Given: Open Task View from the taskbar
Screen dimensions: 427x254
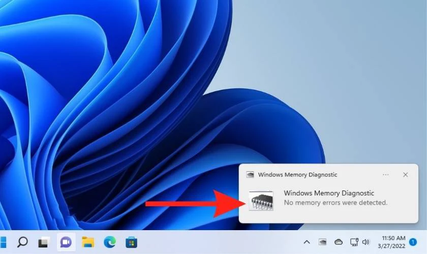Looking at the screenshot, I should pos(44,242).
